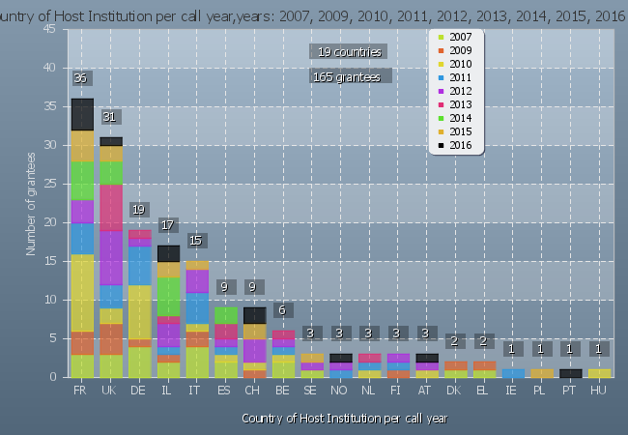Toggle the 2014 green legend item
The height and width of the screenshot is (435, 628).
click(460, 118)
